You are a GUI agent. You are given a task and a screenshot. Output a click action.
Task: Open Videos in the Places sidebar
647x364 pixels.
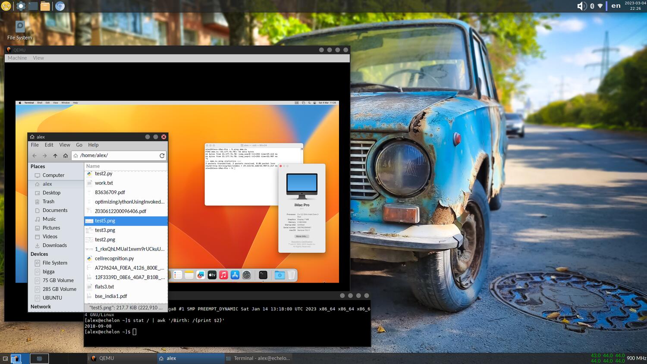pyautogui.click(x=56, y=237)
